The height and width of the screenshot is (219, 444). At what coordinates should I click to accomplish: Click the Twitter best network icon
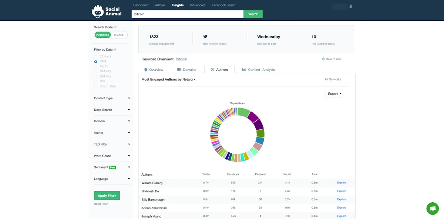(x=205, y=37)
